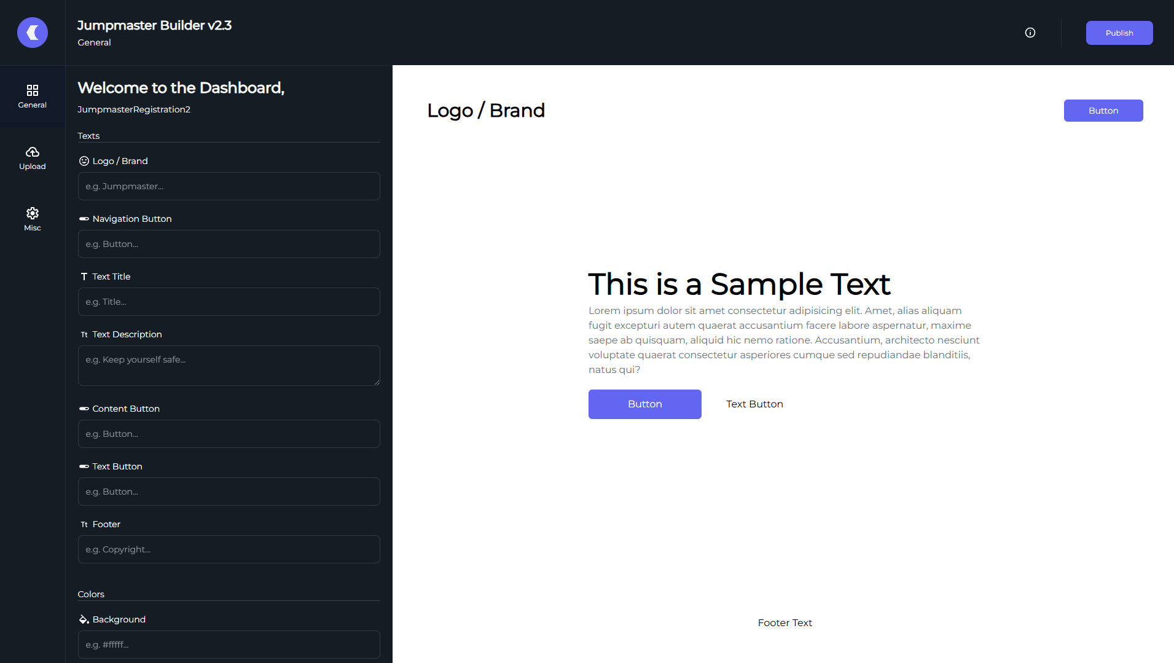The image size is (1174, 663).
Task: Click the blue Button below the sample text
Action: coord(644,404)
